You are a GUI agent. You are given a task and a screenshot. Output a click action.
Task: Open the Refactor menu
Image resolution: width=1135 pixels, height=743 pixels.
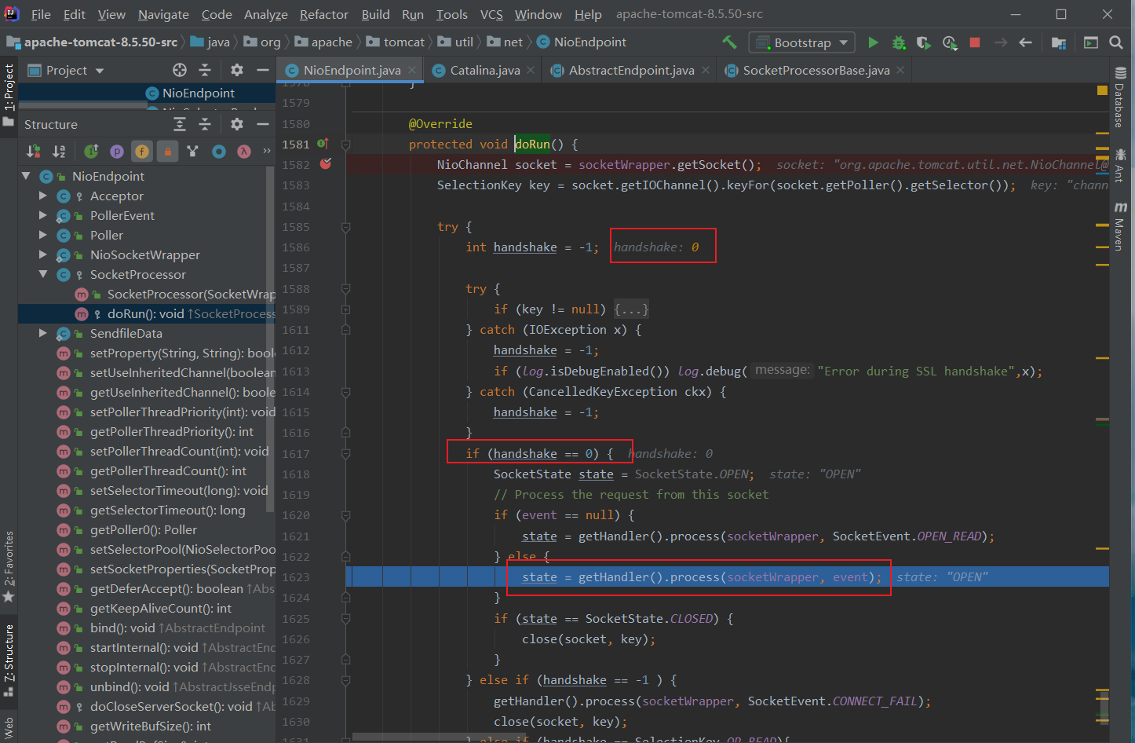(x=323, y=14)
